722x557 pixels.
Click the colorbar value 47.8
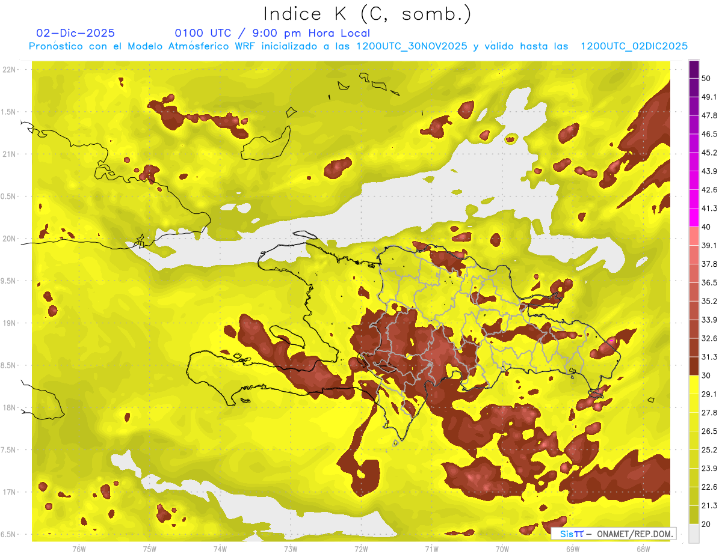(709, 115)
